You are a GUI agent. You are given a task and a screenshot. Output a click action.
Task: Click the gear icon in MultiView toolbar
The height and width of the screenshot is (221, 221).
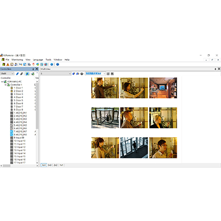pos(82,73)
